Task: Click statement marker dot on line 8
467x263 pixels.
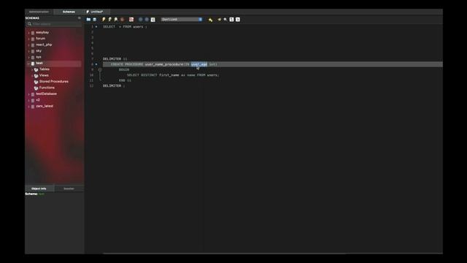Action: pyautogui.click(x=96, y=64)
